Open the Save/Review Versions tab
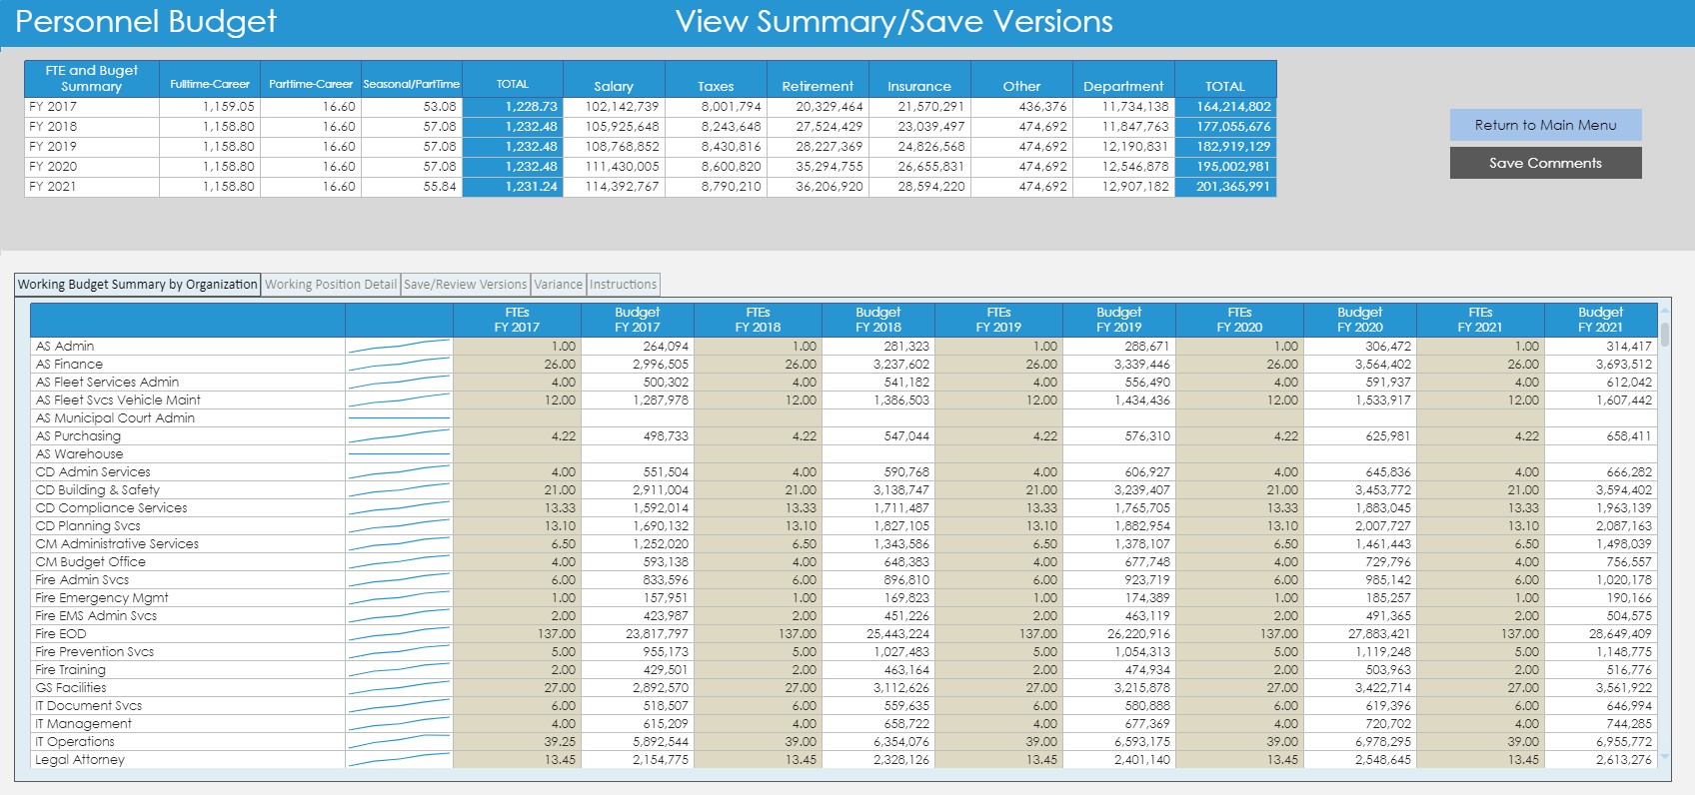 click(466, 285)
